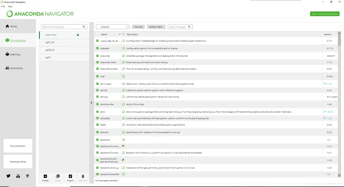The image size is (344, 187).
Task: Toggle the anaconda package checkbox
Action: [97, 56]
